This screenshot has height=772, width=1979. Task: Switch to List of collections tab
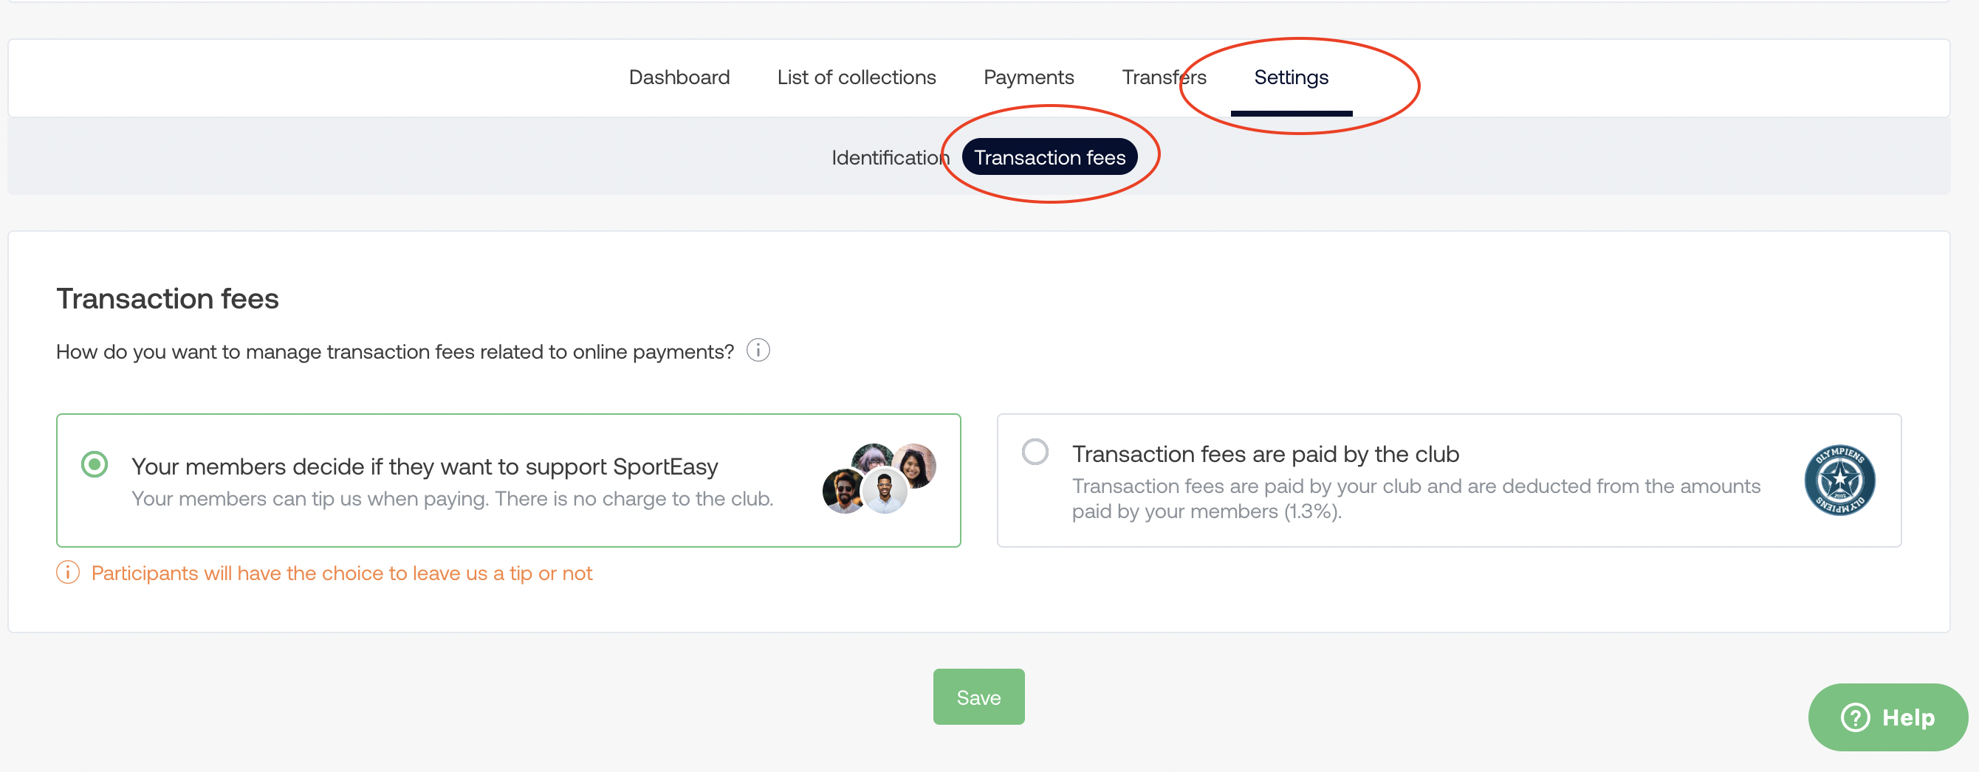coord(856,77)
